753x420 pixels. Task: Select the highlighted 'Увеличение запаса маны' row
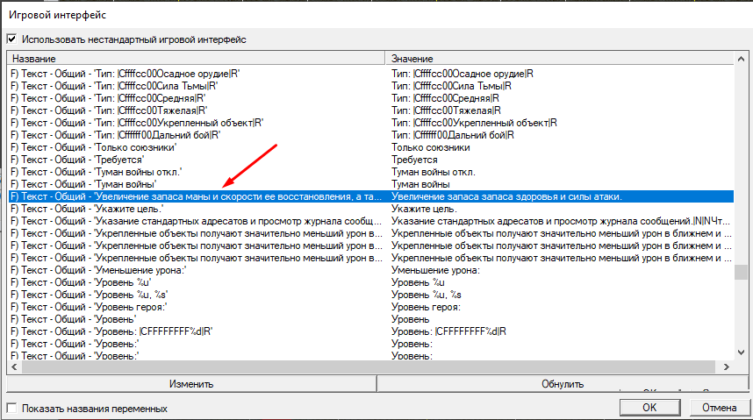[193, 197]
